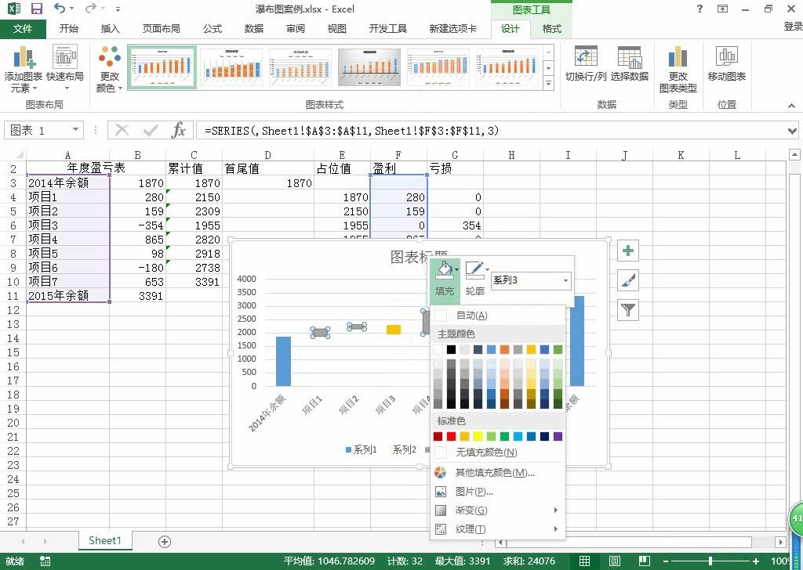The image size is (803, 570).
Task: Click the funnel Chart Filters button
Action: (628, 310)
